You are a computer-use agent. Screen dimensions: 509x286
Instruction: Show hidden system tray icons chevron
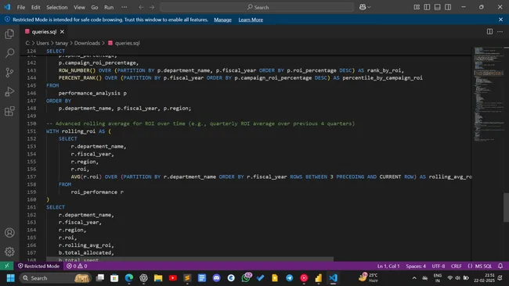click(x=414, y=278)
